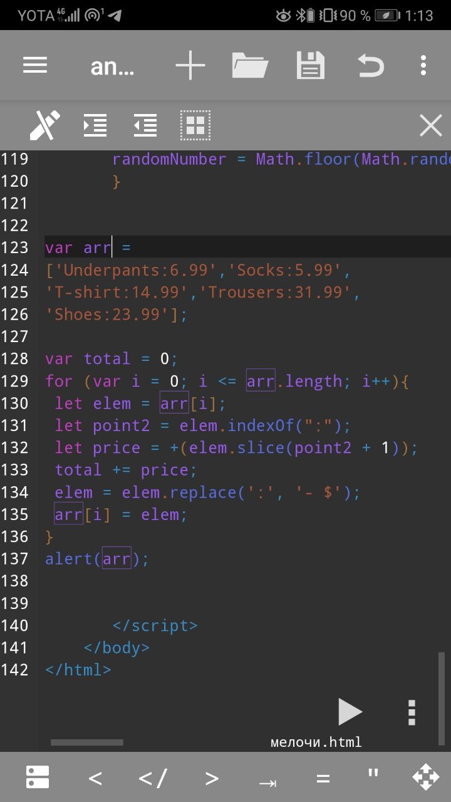Tap 'alert(arr);' on line 137

(97, 559)
